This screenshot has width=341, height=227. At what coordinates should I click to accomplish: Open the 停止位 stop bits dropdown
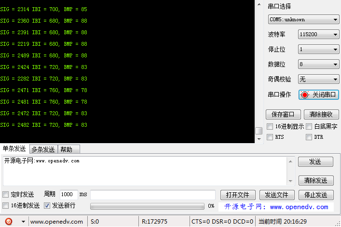click(318, 49)
